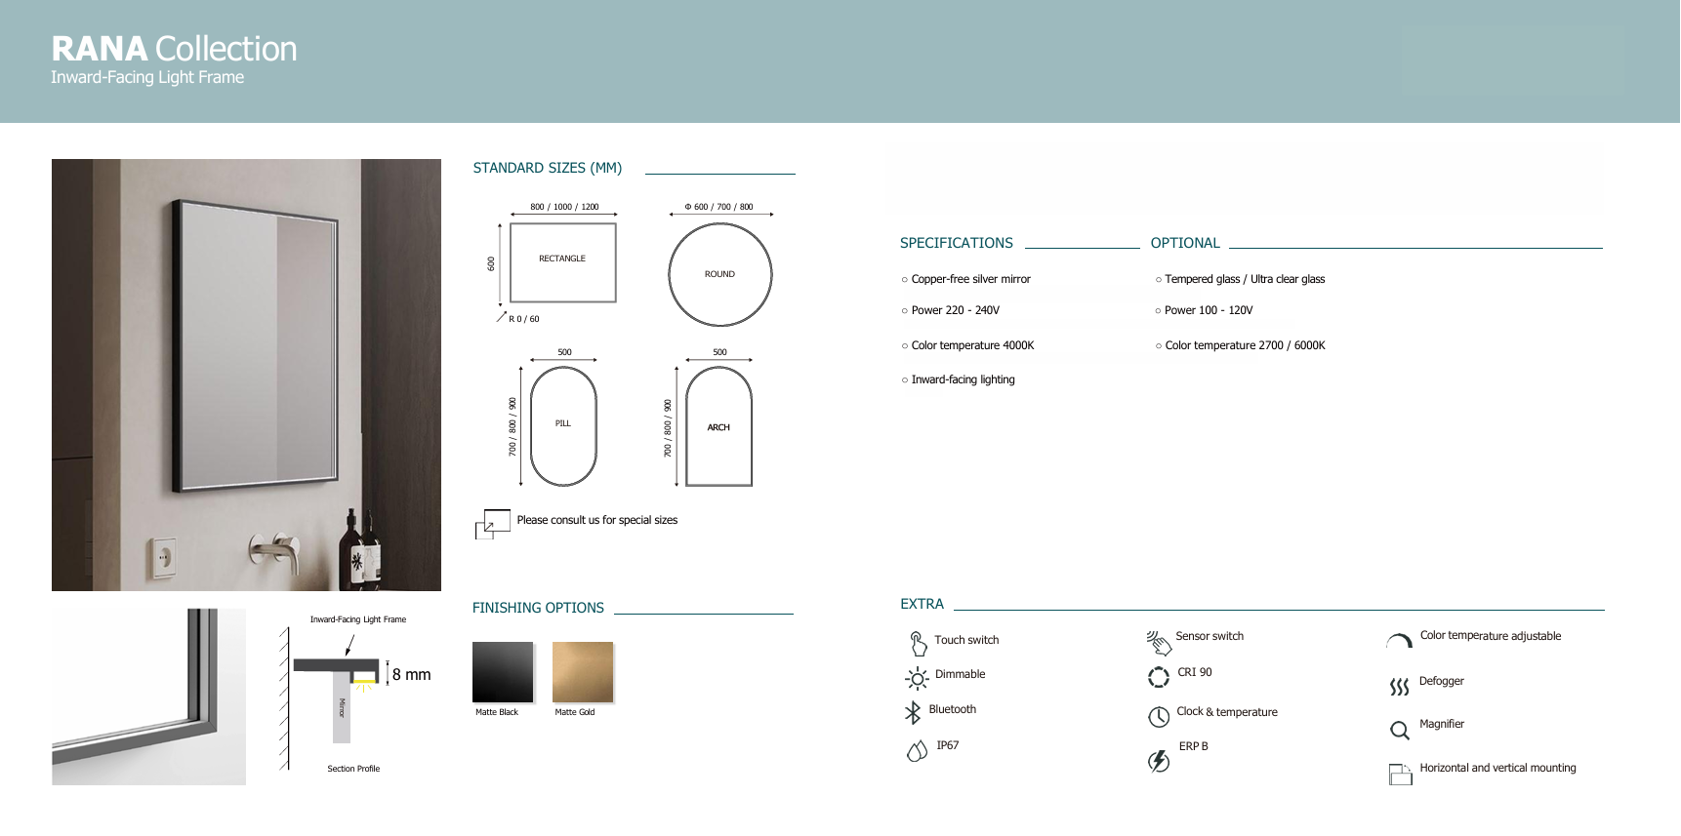Select the Bluetooth icon
The height and width of the screenshot is (836, 1681).
coord(913,713)
